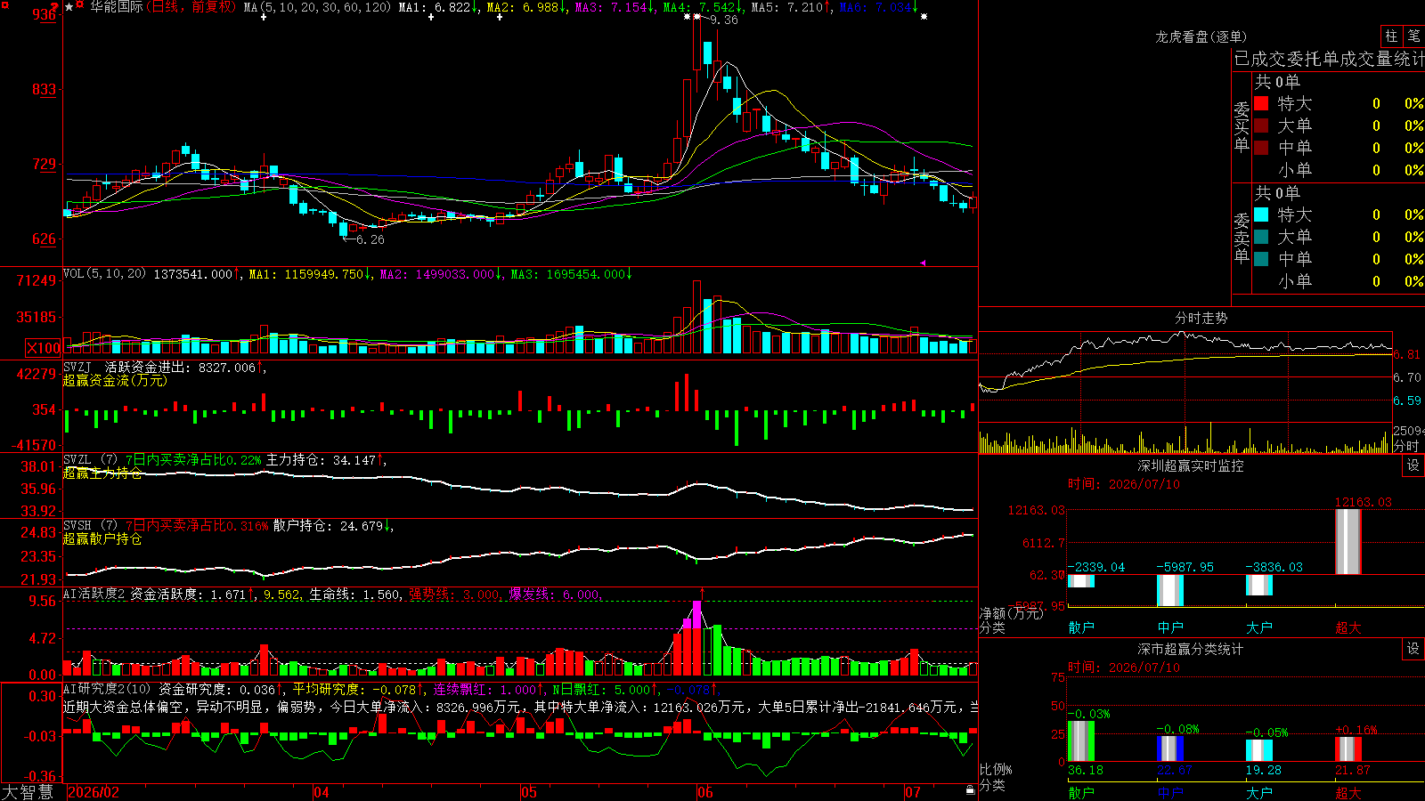The image size is (1425, 801).
Task: Click the star favorite icon beside 华能国际
Action: (69, 7)
